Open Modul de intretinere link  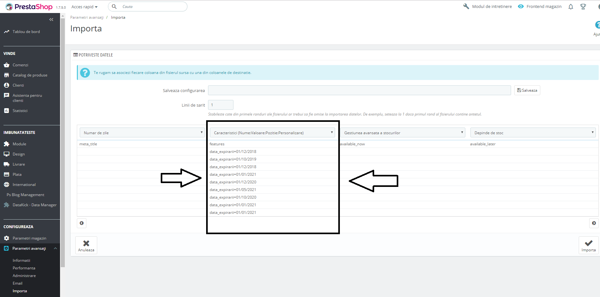point(492,6)
